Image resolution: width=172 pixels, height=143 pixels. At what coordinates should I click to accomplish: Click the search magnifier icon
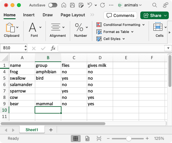pos(155,5)
